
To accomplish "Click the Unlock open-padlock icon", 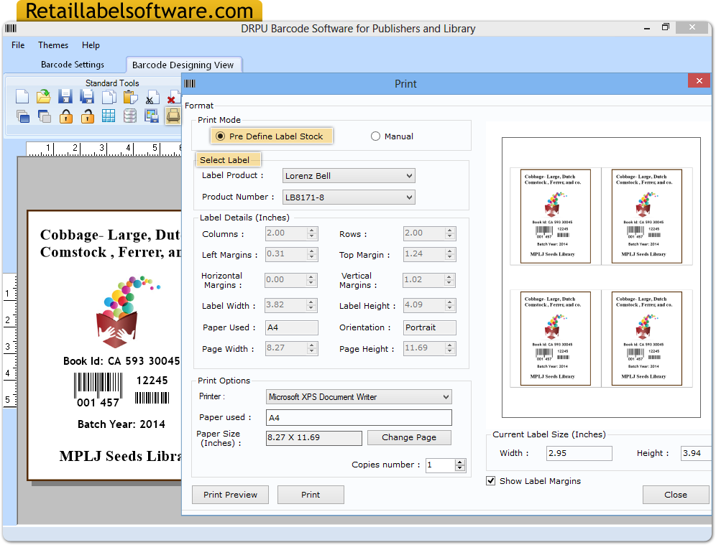I will pos(87,116).
